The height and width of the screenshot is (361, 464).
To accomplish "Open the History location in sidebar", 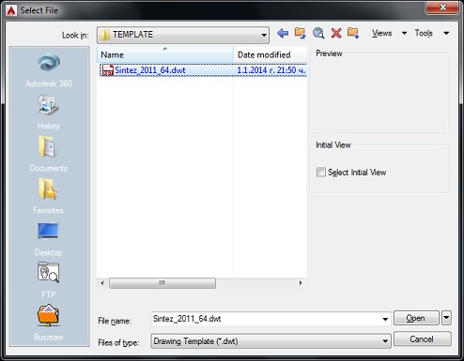I will click(x=48, y=113).
